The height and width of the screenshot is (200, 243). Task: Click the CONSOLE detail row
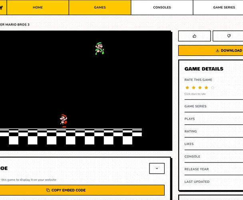[214, 156]
